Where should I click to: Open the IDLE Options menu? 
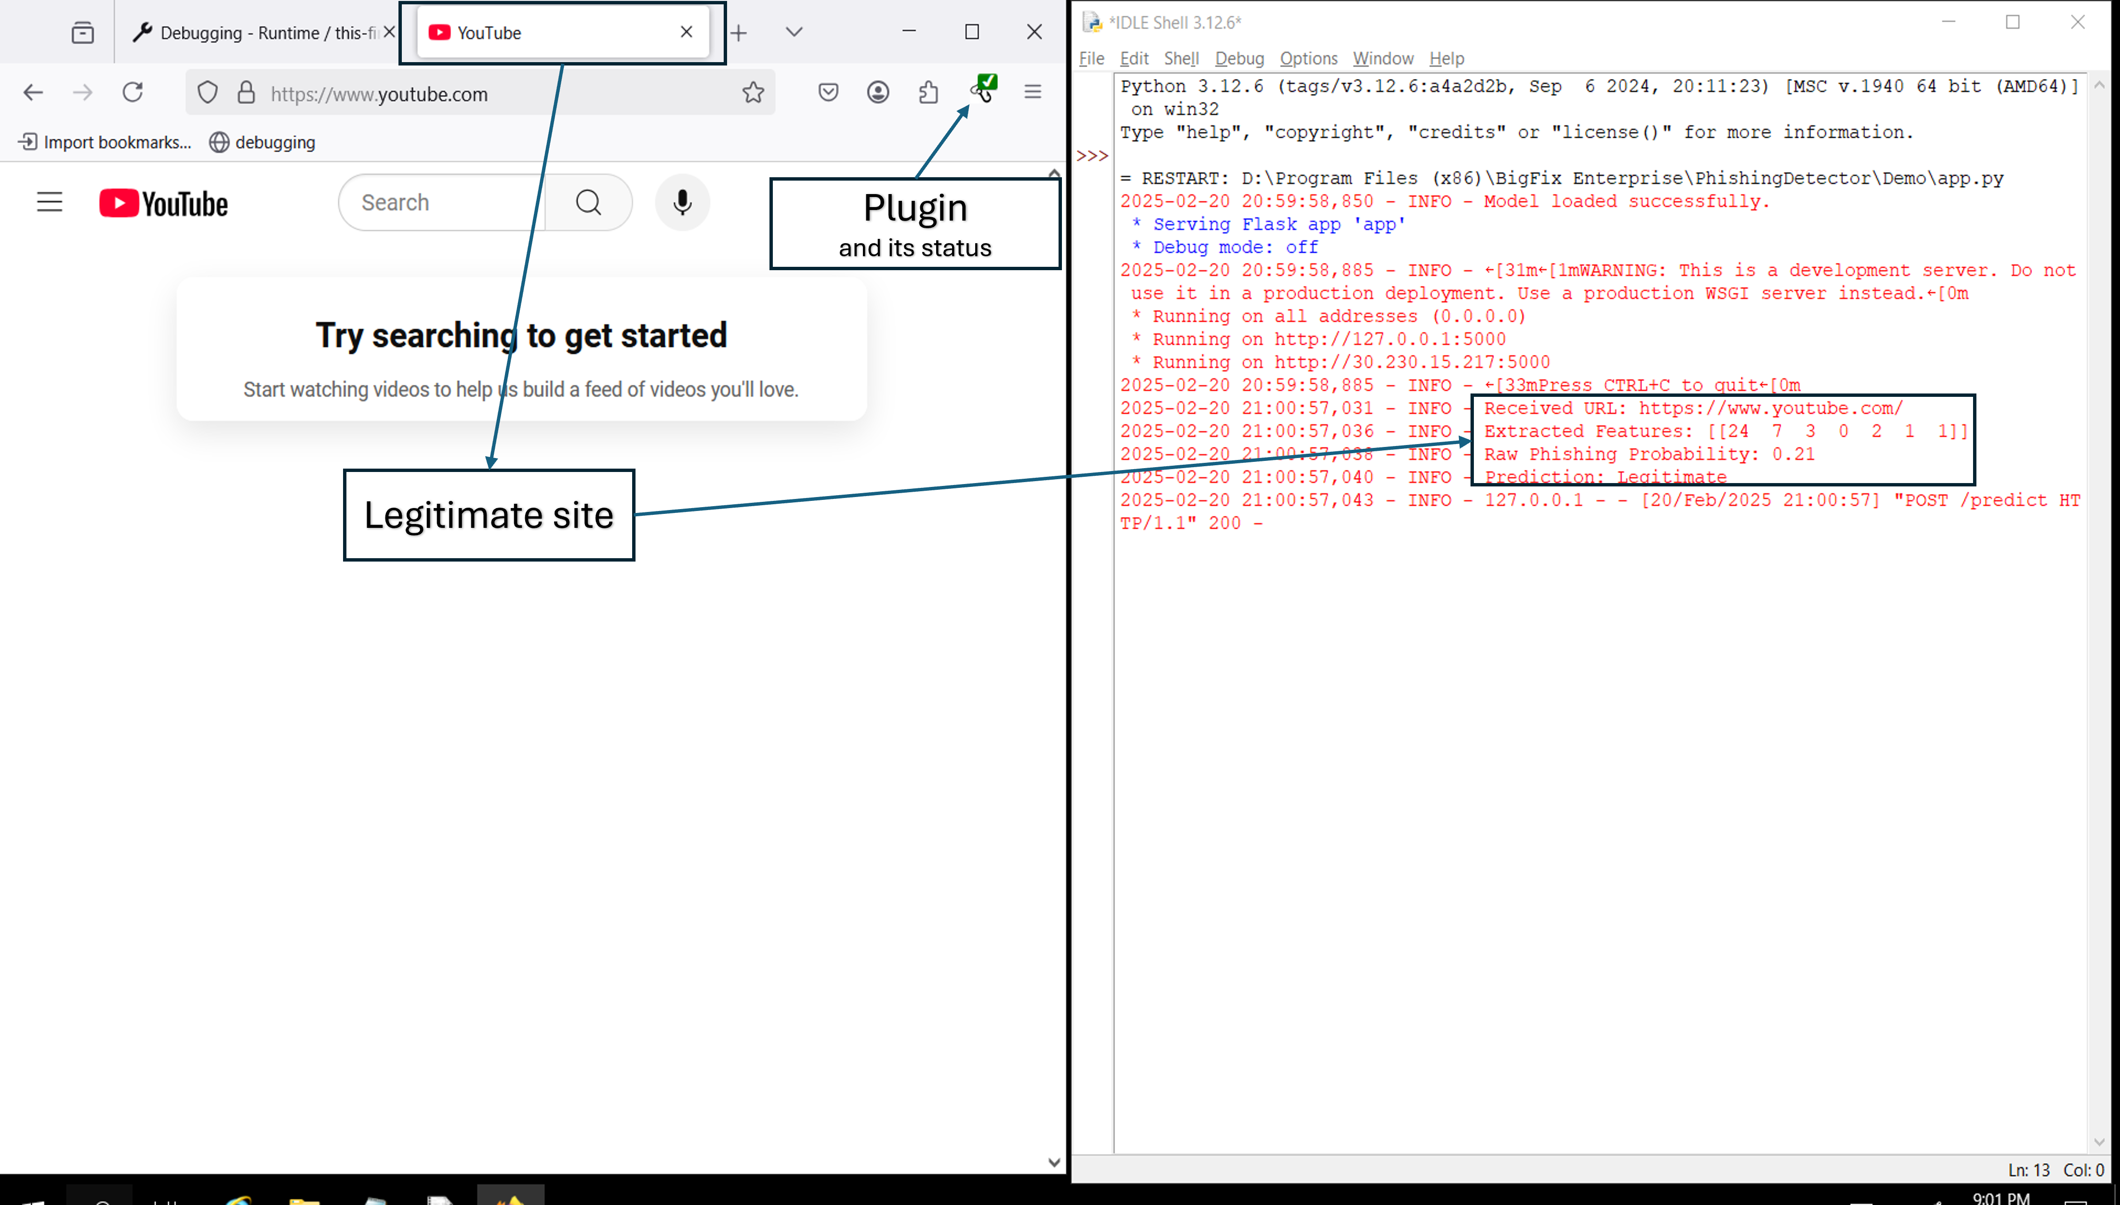[1308, 59]
